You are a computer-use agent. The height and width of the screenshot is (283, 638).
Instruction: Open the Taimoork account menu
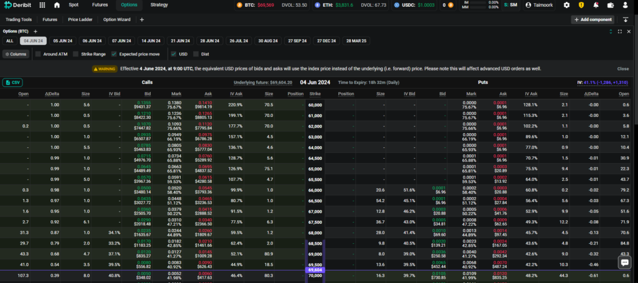point(538,5)
